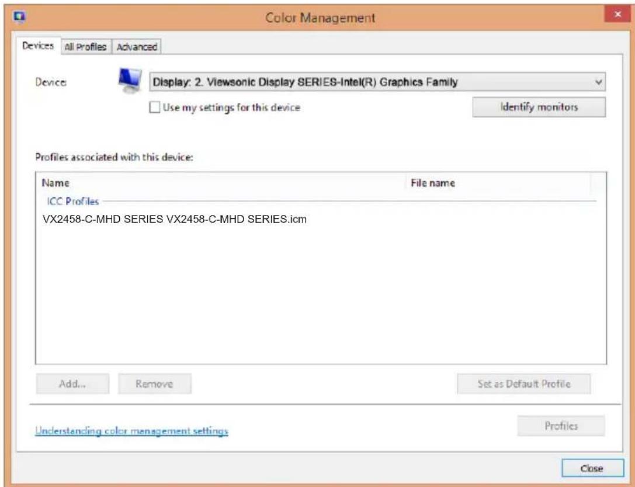The image size is (635, 487).
Task: Click the monitor icon beside Device
Action: point(130,81)
